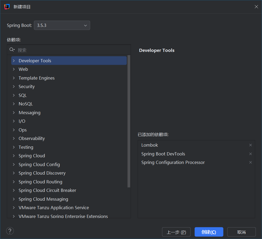Image resolution: width=262 pixels, height=239 pixels.
Task: Select VMware Tanzu Application Service row
Action: tap(69, 208)
